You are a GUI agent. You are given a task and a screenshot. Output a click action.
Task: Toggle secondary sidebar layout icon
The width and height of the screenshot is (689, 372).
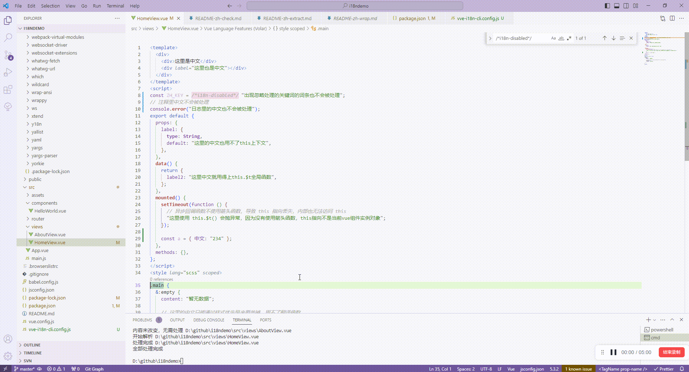pos(626,6)
